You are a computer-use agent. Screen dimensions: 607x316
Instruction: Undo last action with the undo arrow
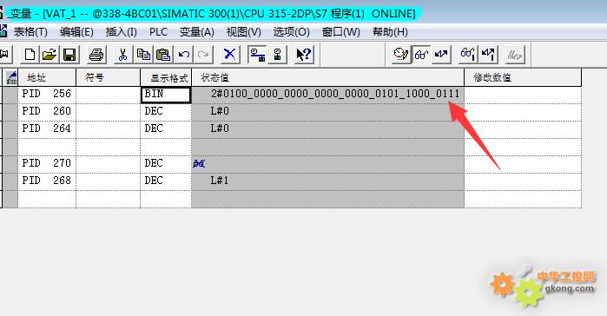(x=184, y=55)
